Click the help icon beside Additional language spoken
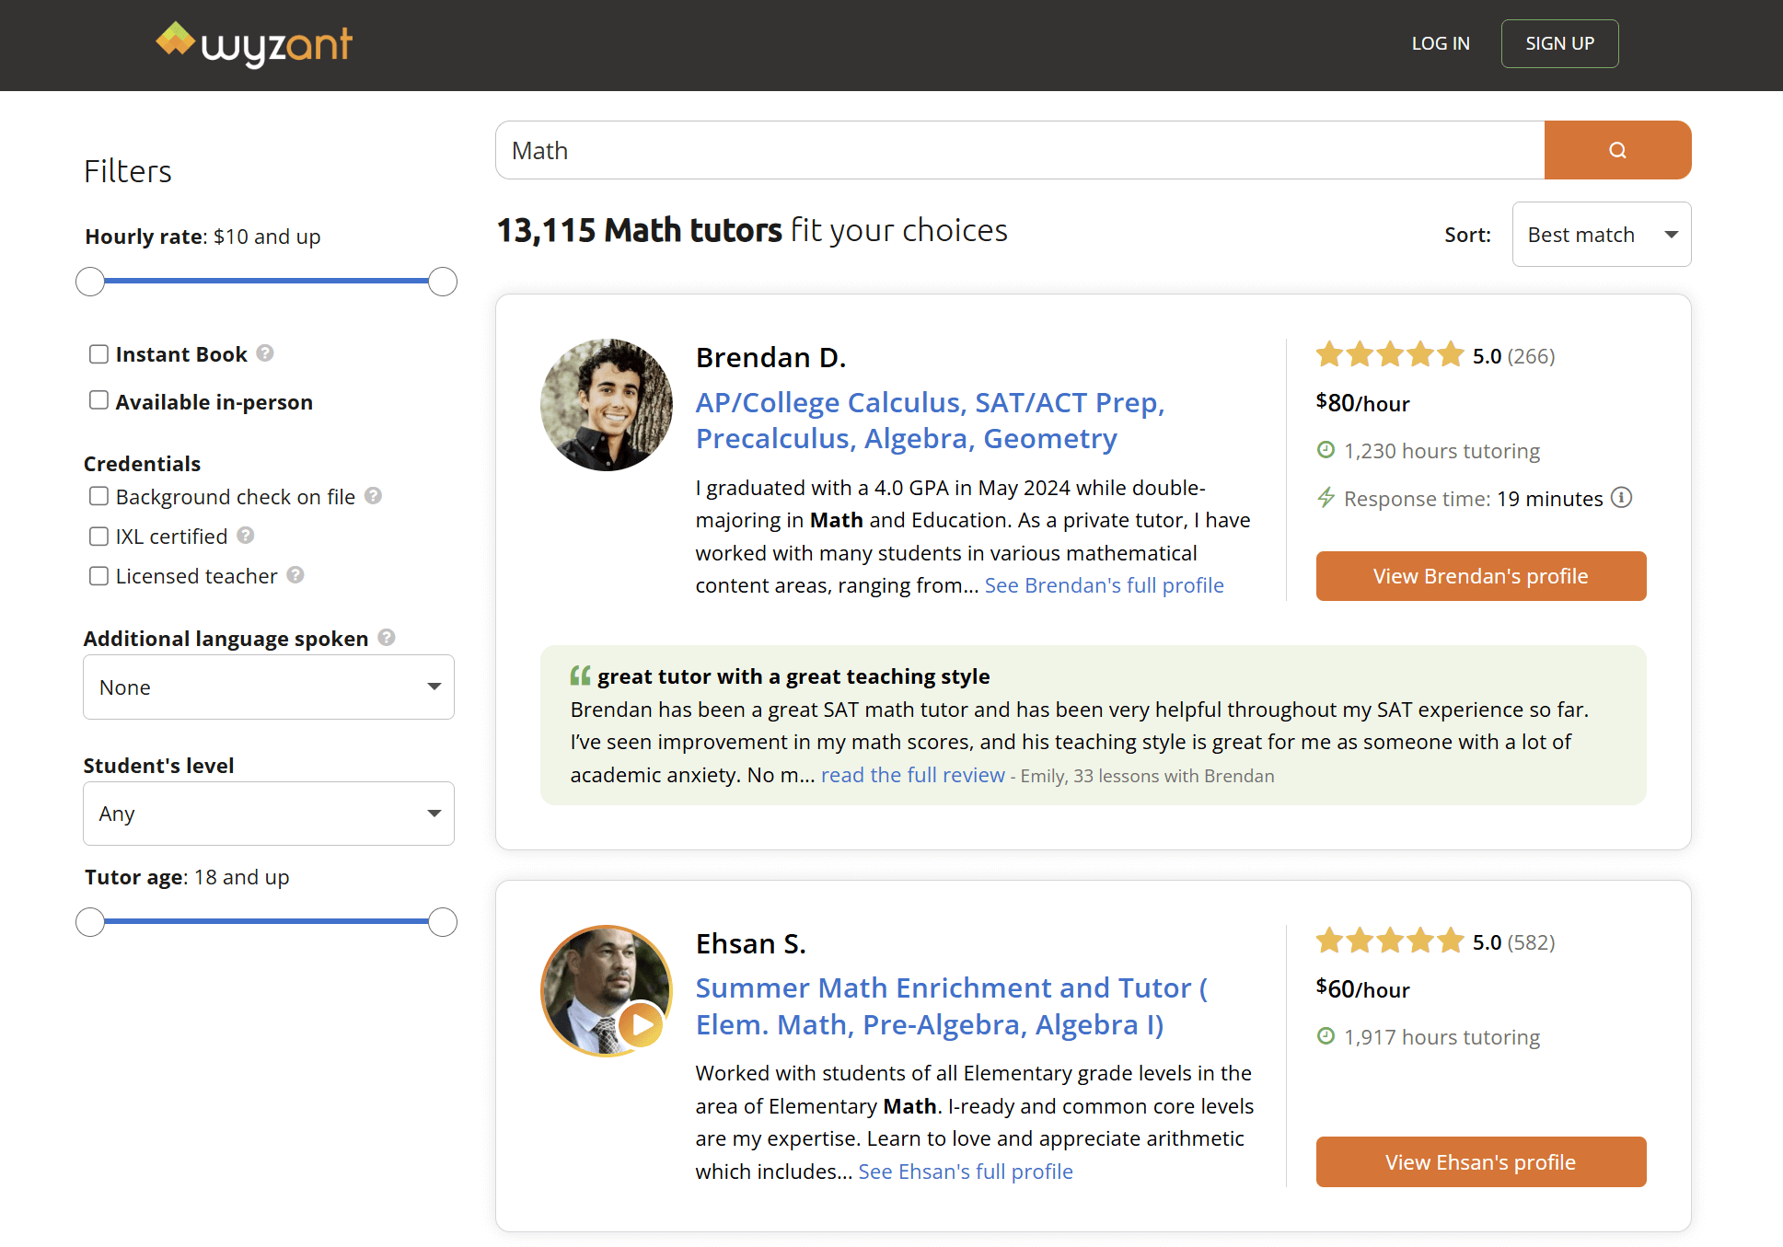The width and height of the screenshot is (1783, 1247). (x=386, y=636)
